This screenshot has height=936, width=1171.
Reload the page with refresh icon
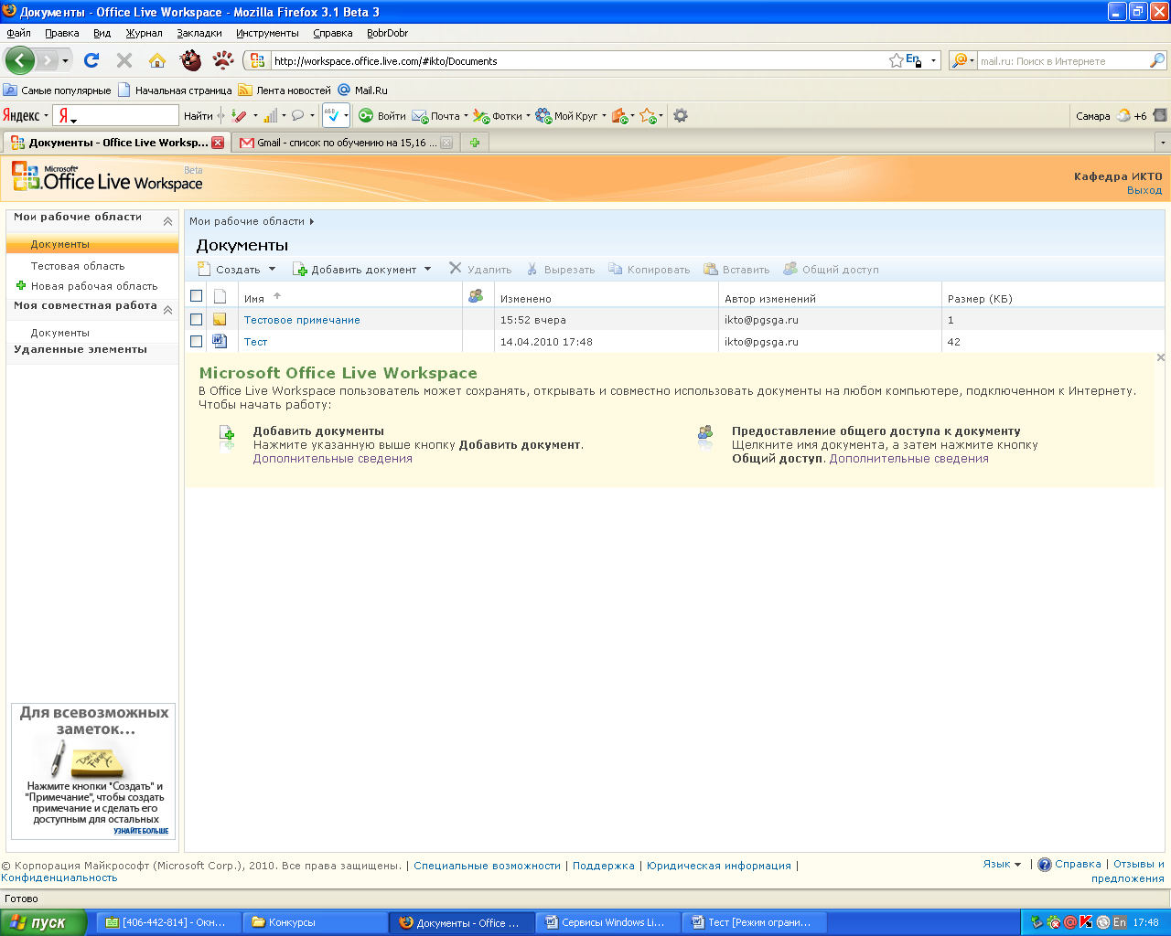(x=91, y=60)
